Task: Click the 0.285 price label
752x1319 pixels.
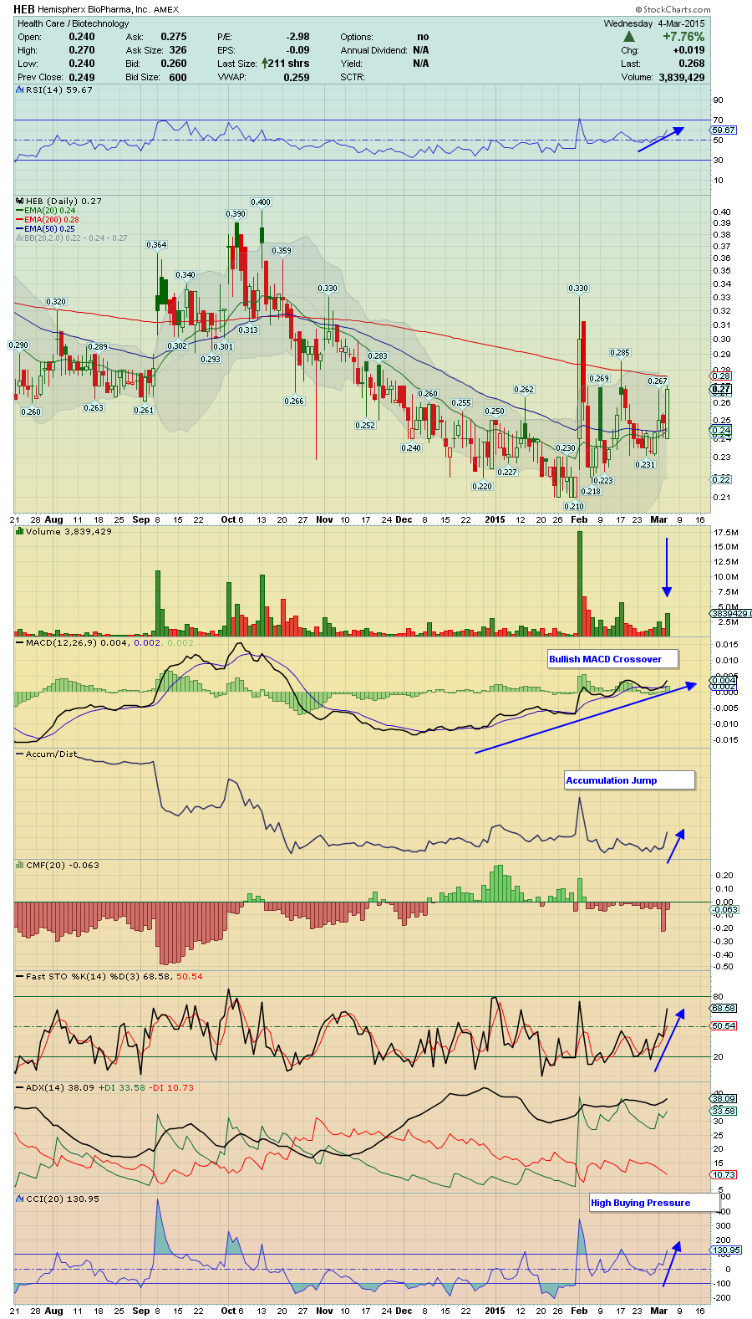Action: click(x=620, y=353)
